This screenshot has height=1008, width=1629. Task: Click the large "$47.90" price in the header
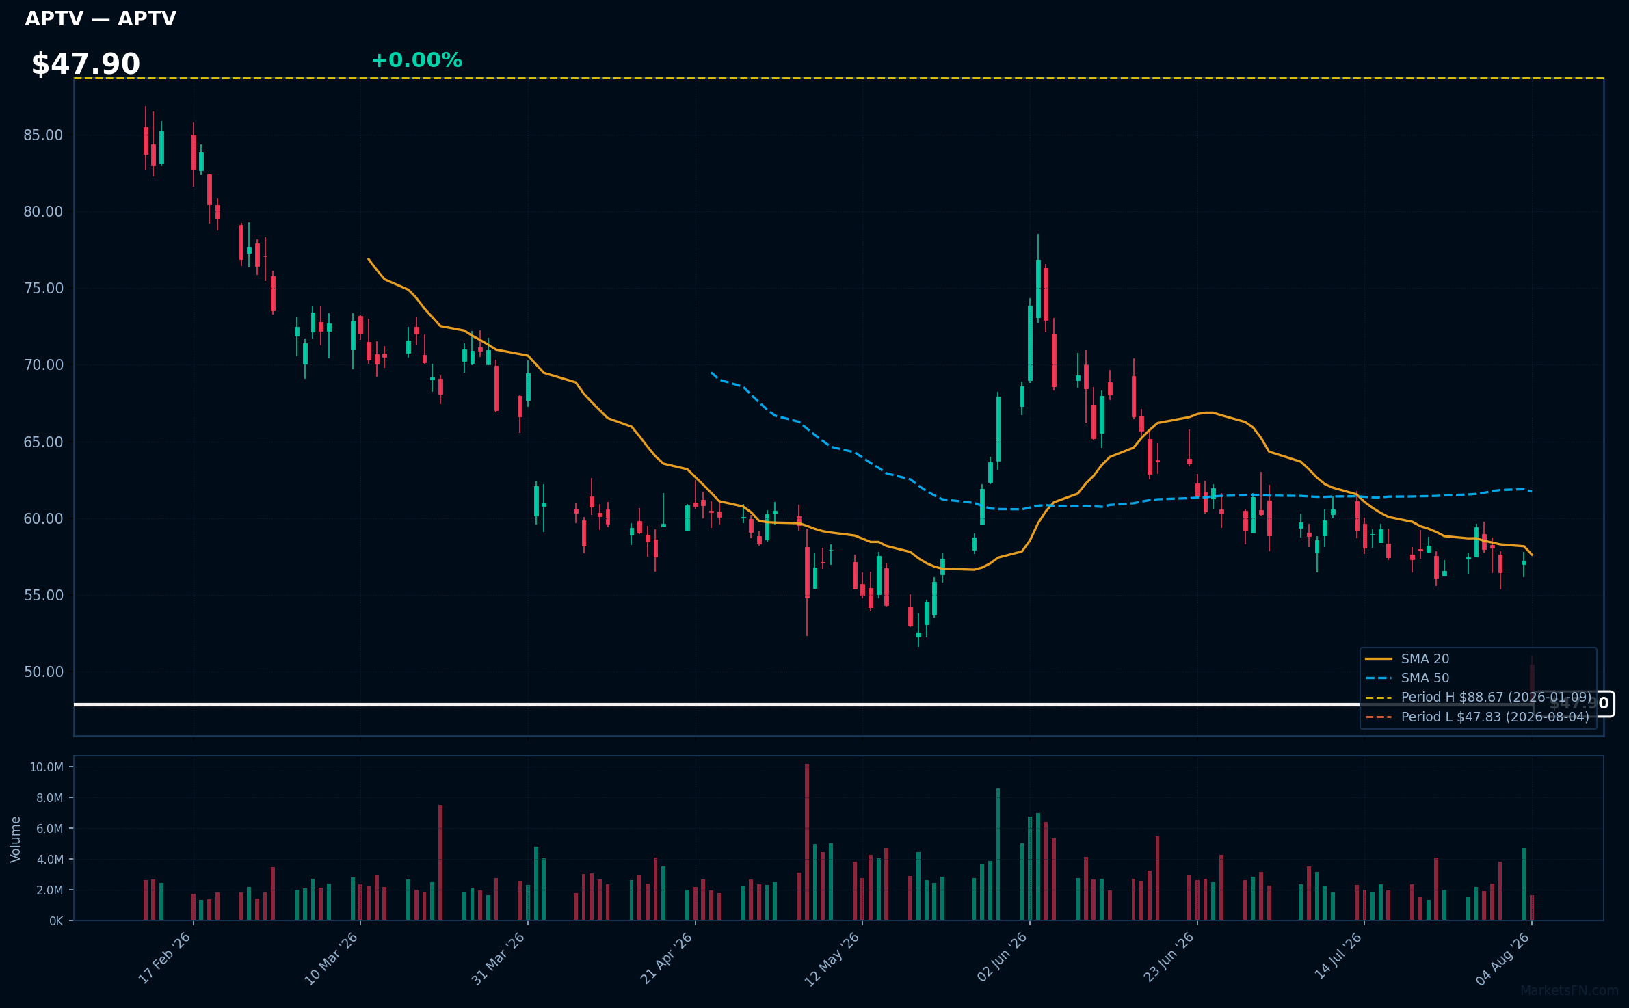85,64
